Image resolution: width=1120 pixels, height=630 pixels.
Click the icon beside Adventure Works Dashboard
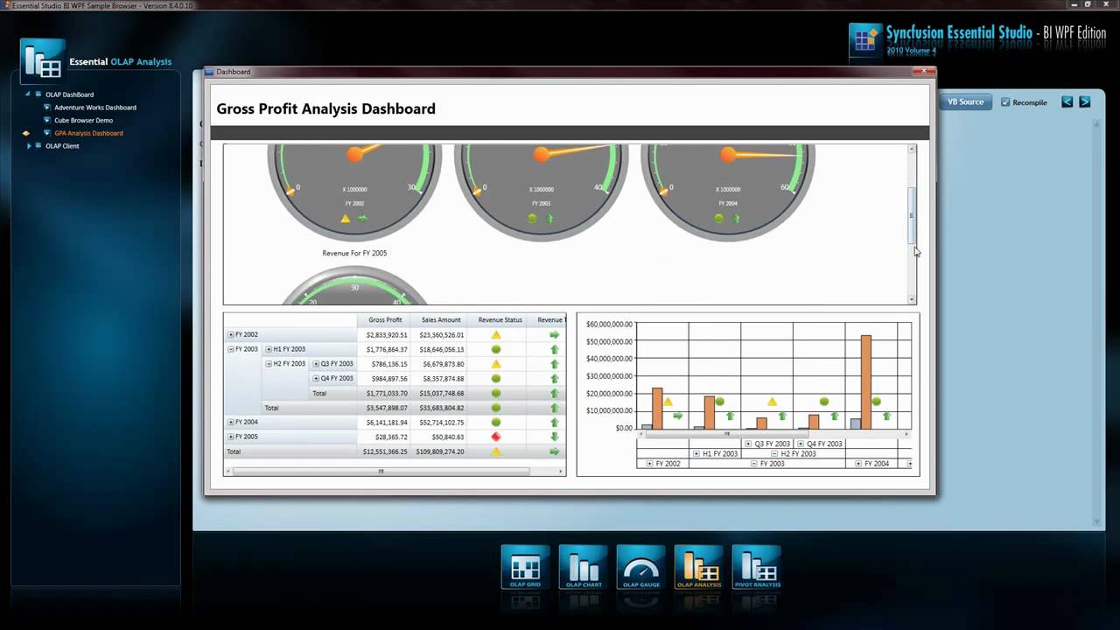click(47, 108)
